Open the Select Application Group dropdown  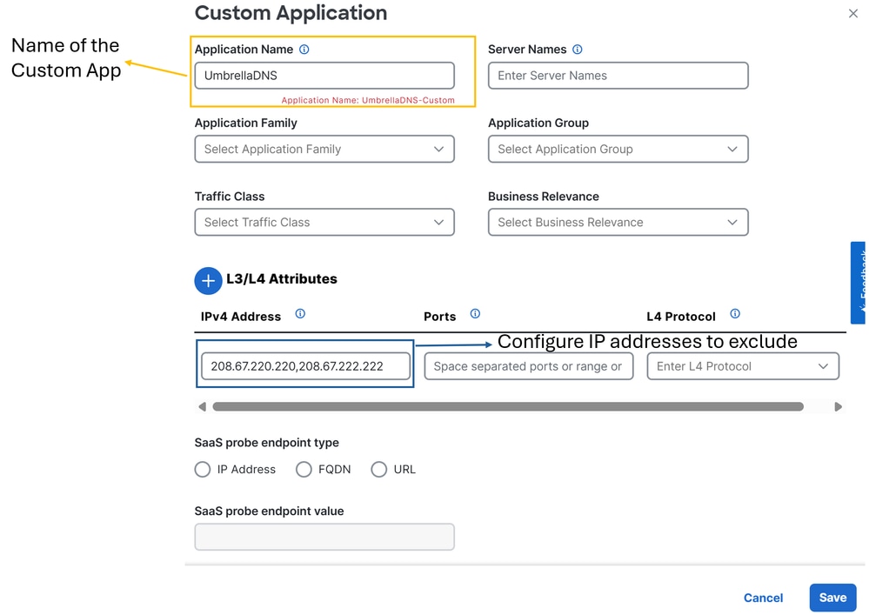point(618,149)
